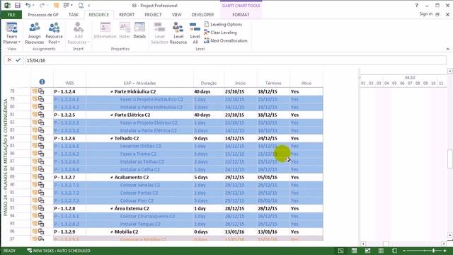The height and width of the screenshot is (255, 453).
Task: Select task 'Instalar a Parte Elétrica C2'
Action: pos(148,130)
